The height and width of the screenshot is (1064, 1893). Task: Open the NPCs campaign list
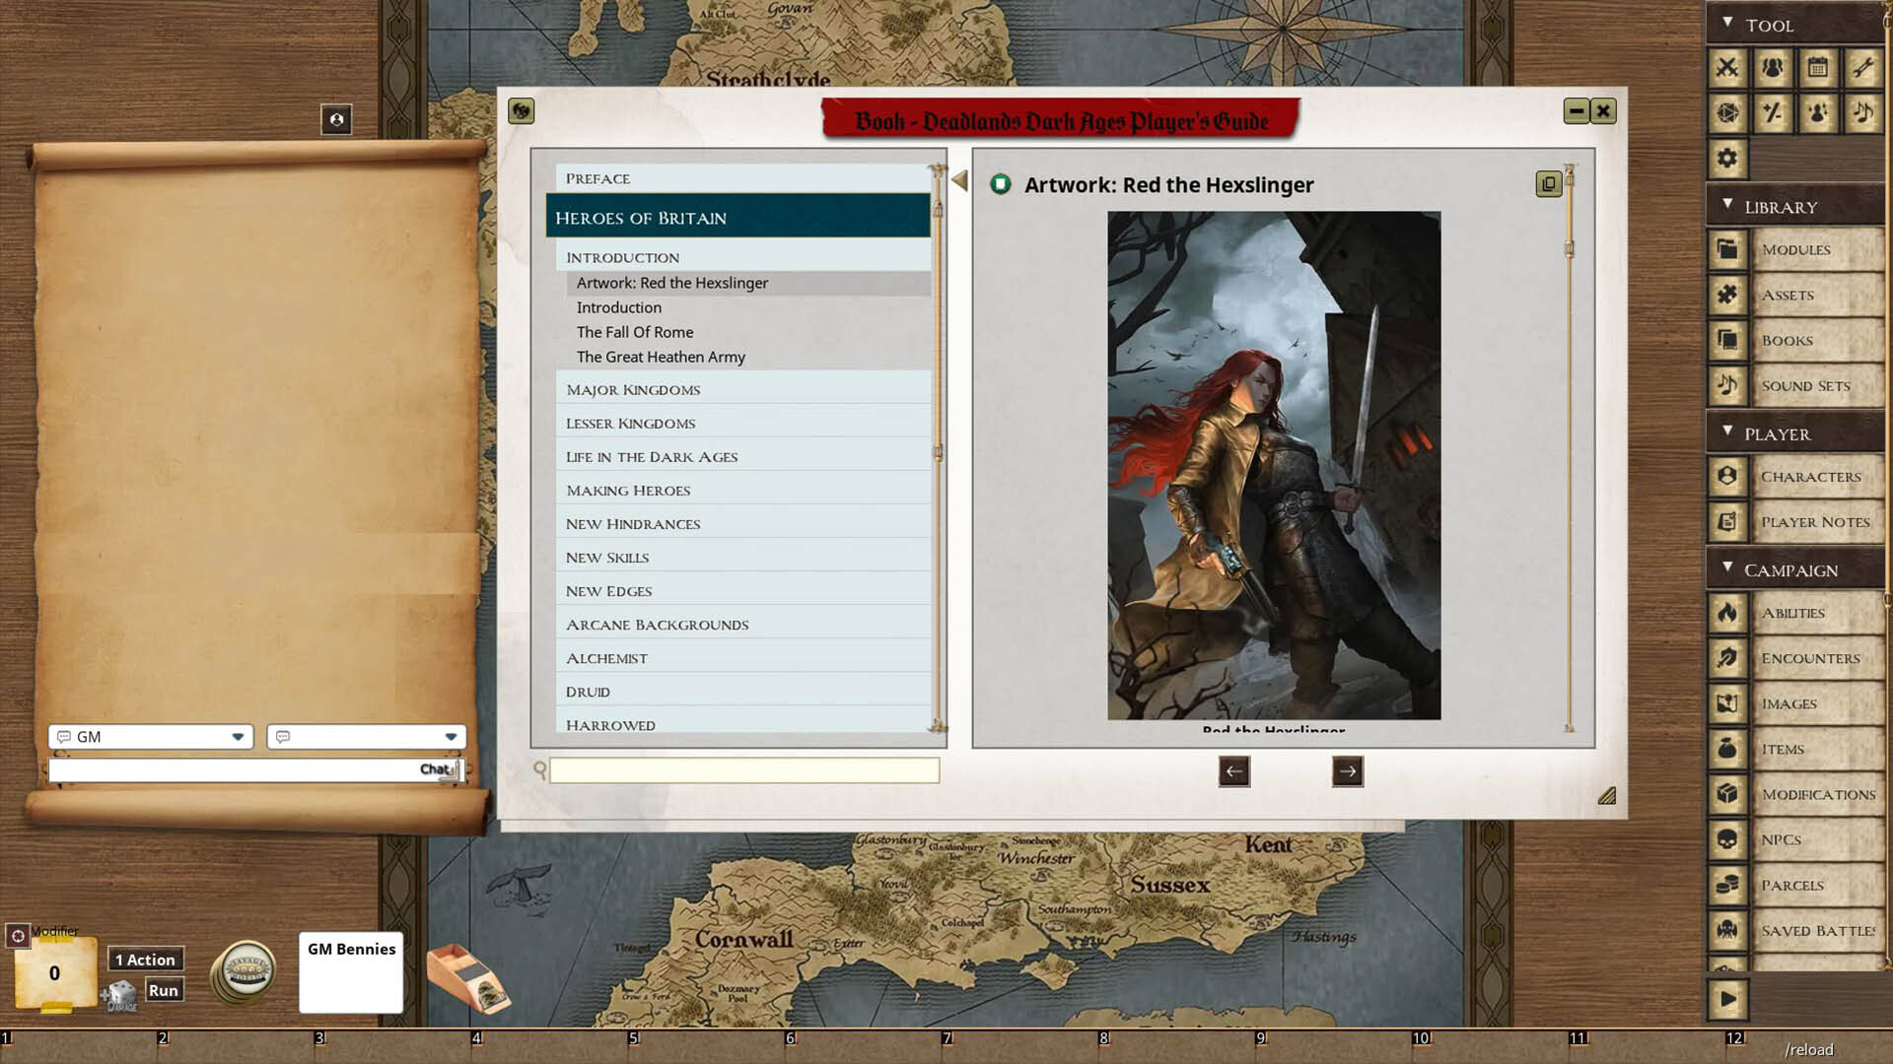pos(1781,840)
